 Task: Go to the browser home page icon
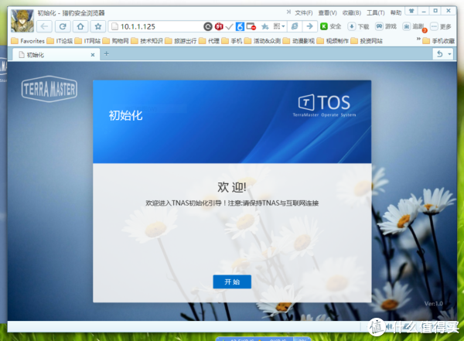80,26
